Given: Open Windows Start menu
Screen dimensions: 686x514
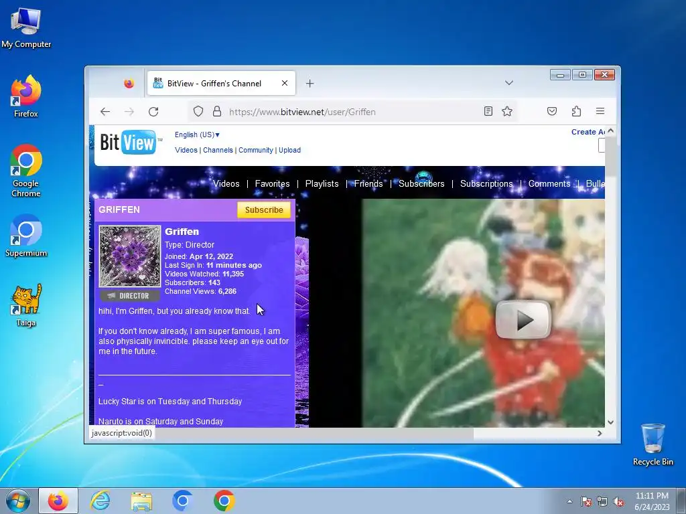Looking at the screenshot, I should pyautogui.click(x=18, y=501).
